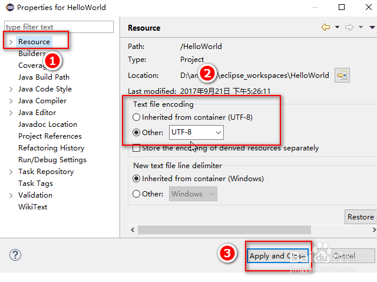The width and height of the screenshot is (377, 282).
Task: Close the Properties for HelloWorld dialog
Action: [369, 7]
